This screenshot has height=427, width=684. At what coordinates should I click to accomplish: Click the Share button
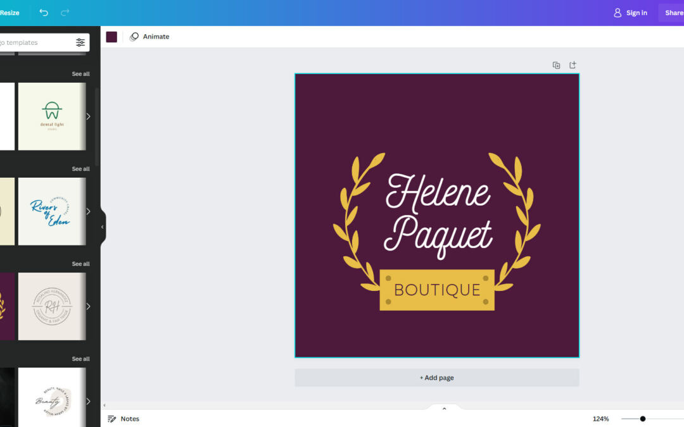click(x=673, y=13)
